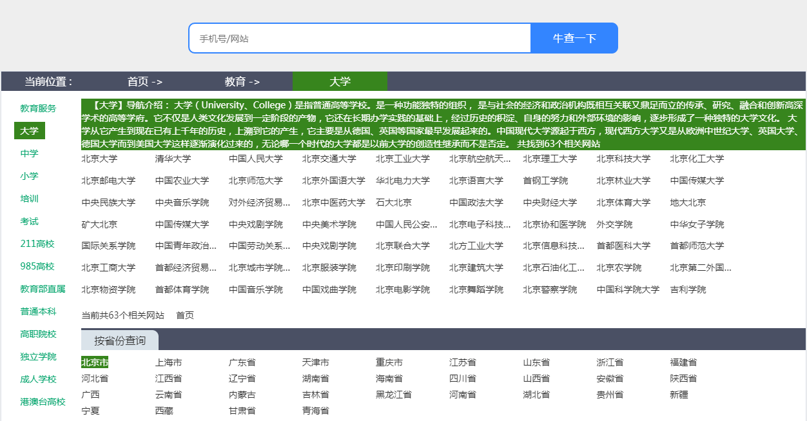Open 北京外国语大学 link
The height and width of the screenshot is (421, 807).
tap(333, 181)
